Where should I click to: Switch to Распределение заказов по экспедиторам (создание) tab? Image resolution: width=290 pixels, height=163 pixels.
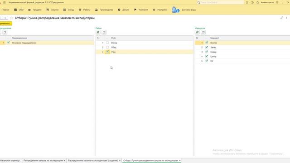click(x=93, y=161)
